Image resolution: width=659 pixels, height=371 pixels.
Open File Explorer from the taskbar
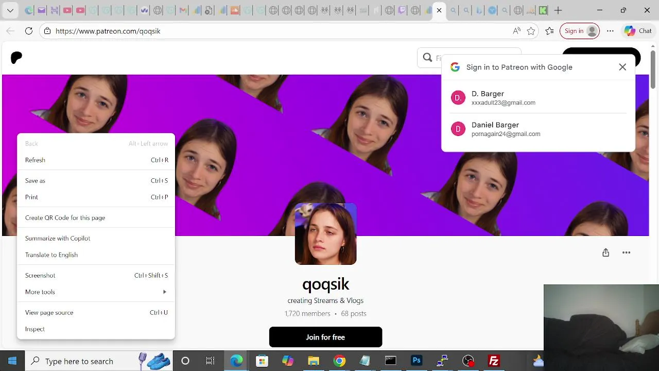314,361
